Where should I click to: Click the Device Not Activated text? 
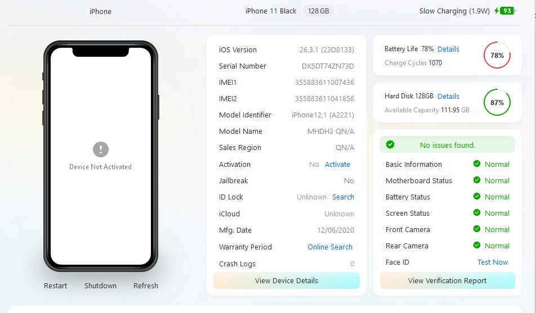pos(100,166)
